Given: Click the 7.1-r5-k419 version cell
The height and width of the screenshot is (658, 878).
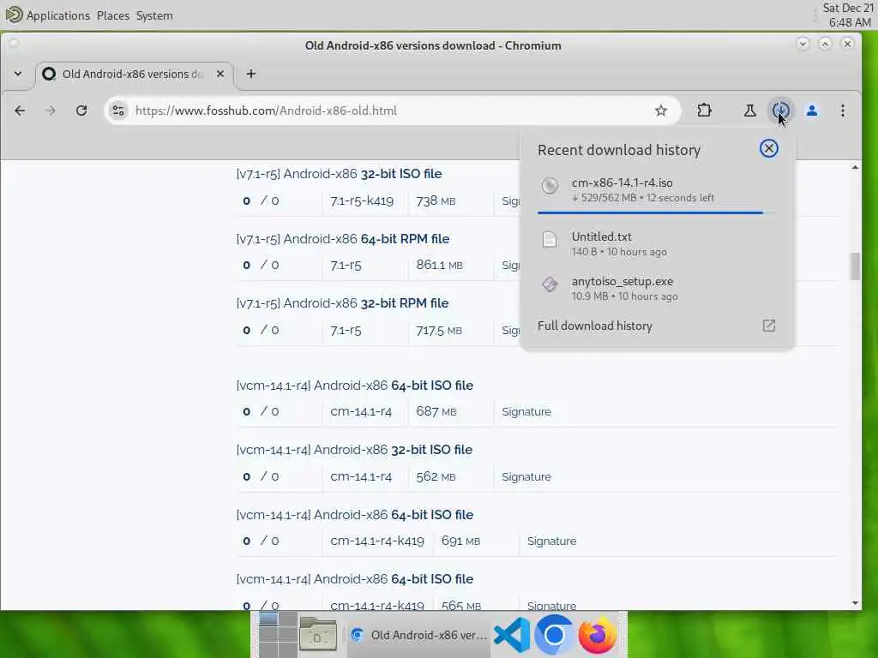Looking at the screenshot, I should point(362,200).
